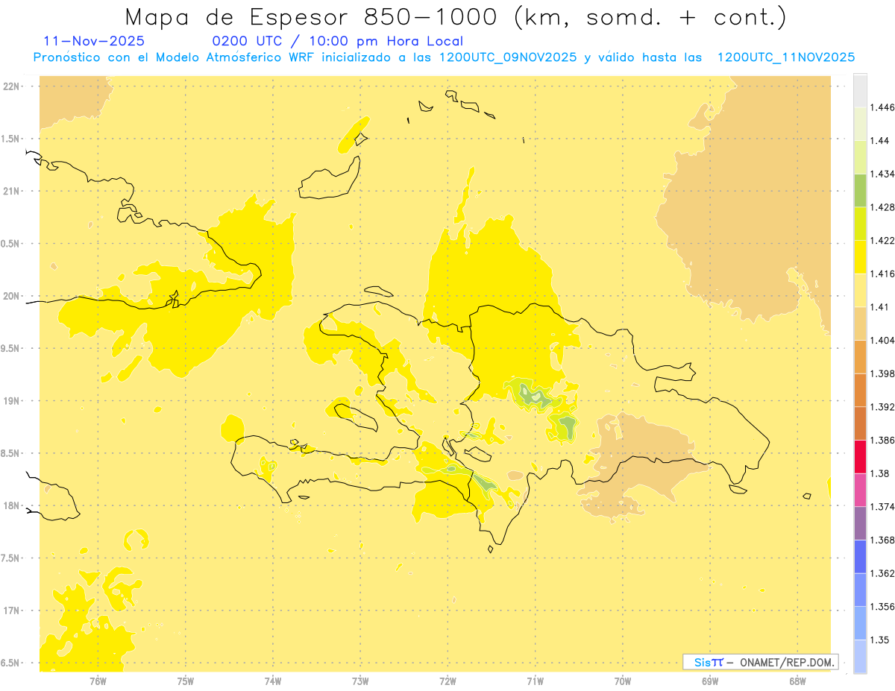Select the green legend band between 1.428 and 1.434
The width and height of the screenshot is (895, 691).
tap(860, 190)
